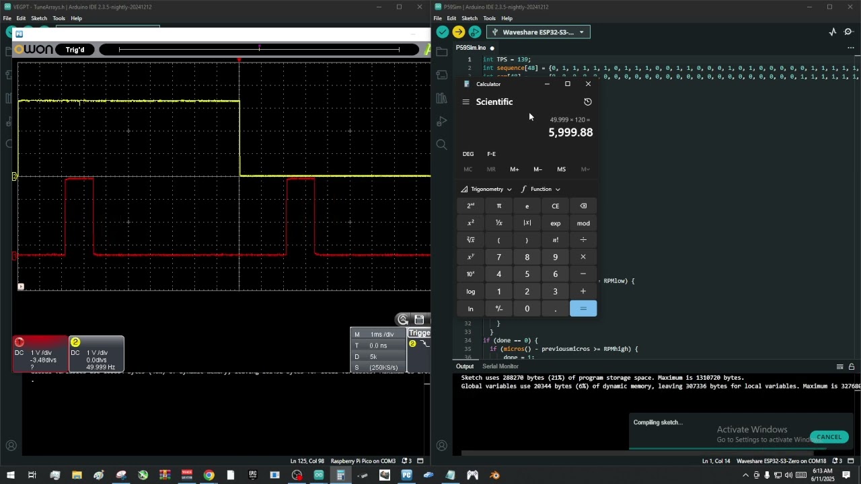Open Help menu in VEGPT window
This screenshot has height=484, width=861.
[76, 18]
